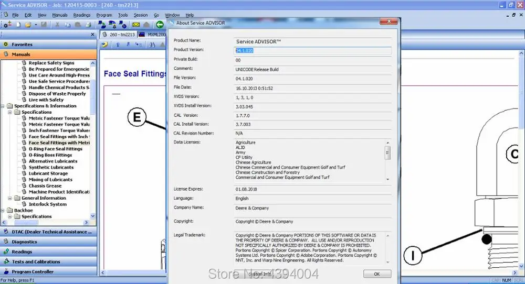525x284 pixels.
Task: Select Chinese Agriculture in Data Licenses
Action: (253, 162)
